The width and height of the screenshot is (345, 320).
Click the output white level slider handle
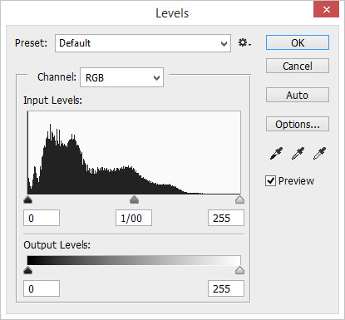click(239, 270)
